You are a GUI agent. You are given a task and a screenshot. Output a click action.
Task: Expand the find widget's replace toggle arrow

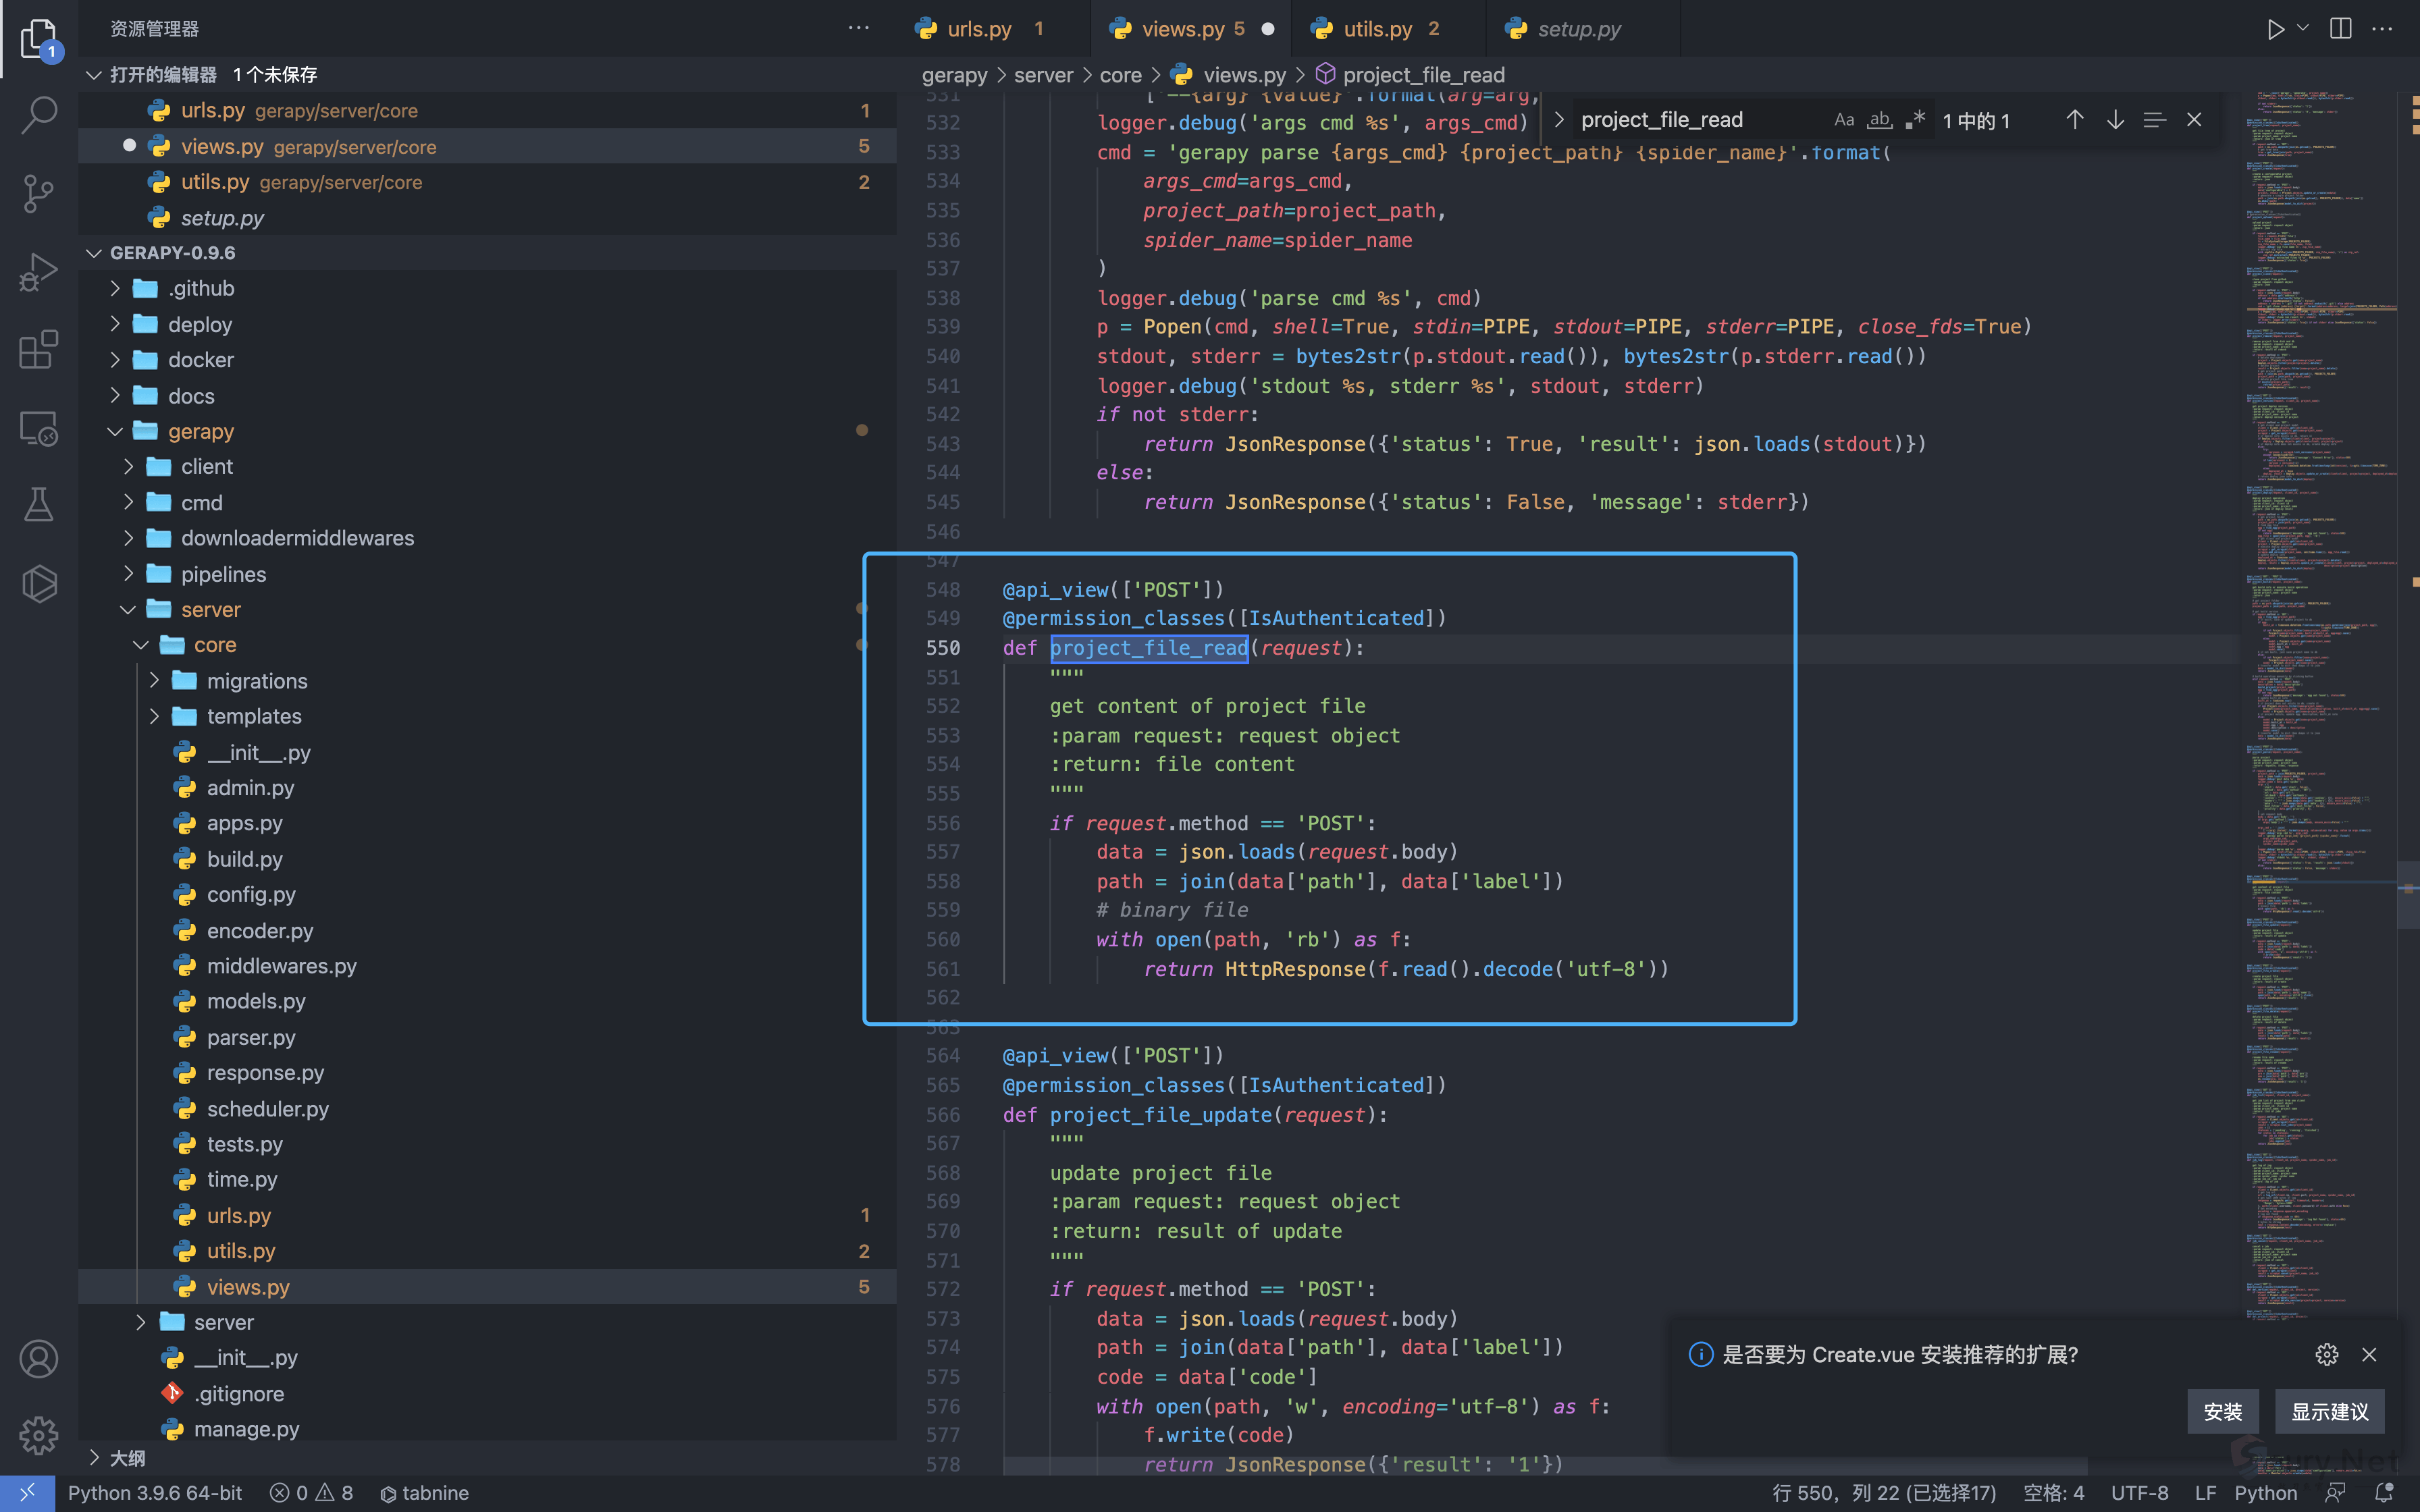(1558, 120)
